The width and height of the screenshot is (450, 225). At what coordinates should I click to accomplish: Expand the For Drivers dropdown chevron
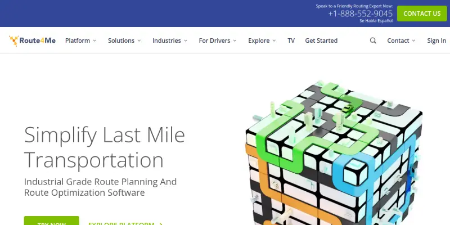[x=235, y=40]
